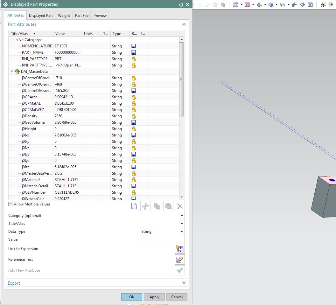Select the PART_NAME attribute row

94,52
